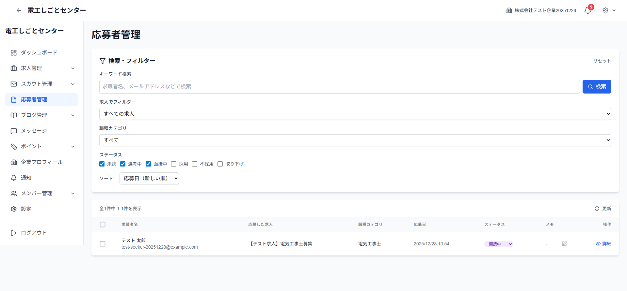Uncheck the 未読 status checkbox

tap(102, 164)
